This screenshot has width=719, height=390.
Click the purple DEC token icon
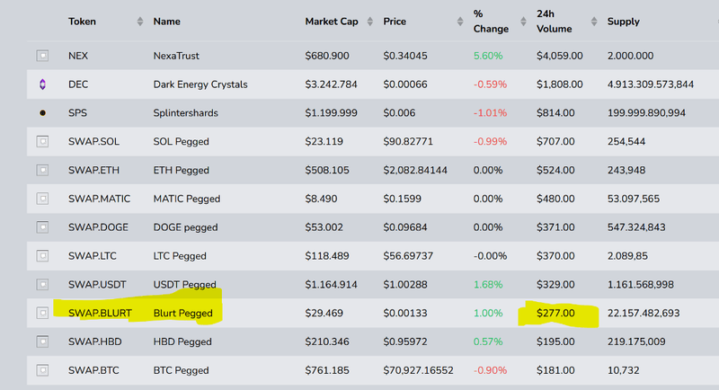[x=42, y=84]
